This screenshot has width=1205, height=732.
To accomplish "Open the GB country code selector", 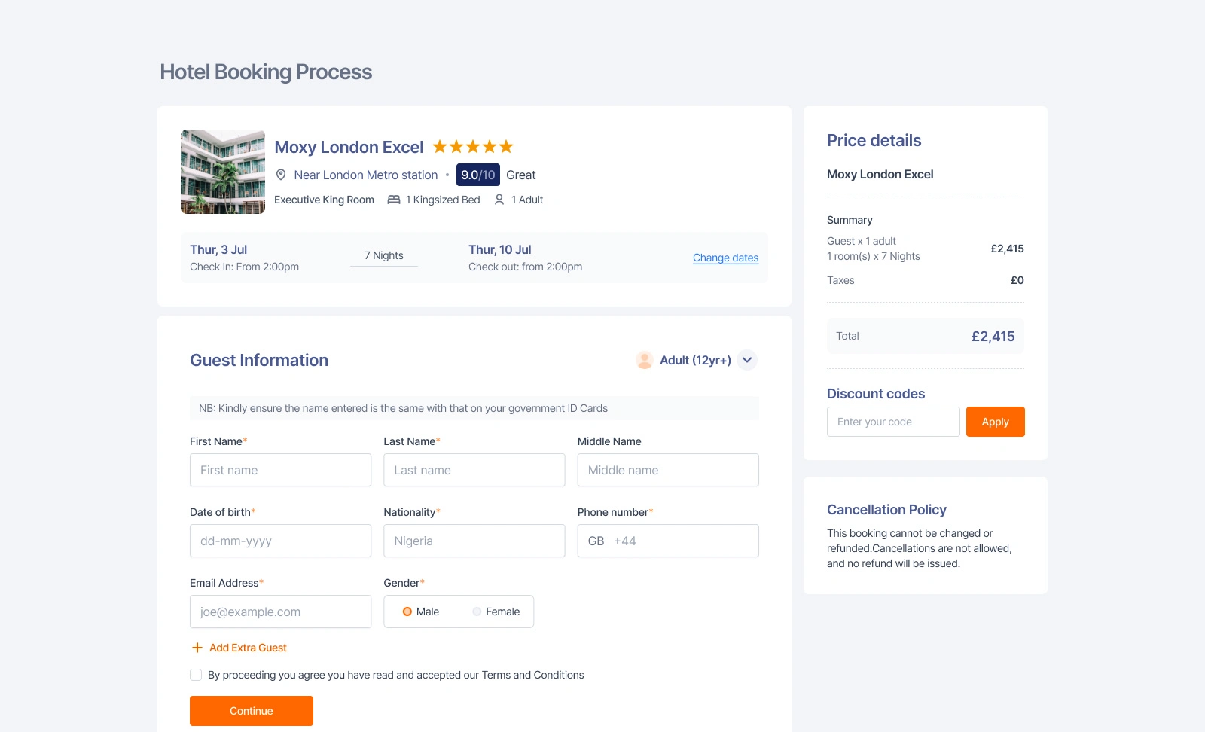I will (x=596, y=541).
